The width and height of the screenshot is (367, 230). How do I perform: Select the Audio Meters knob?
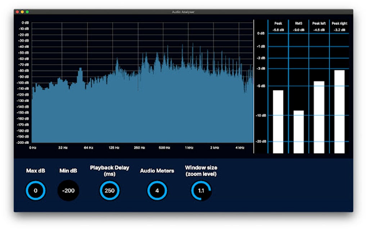tap(157, 190)
